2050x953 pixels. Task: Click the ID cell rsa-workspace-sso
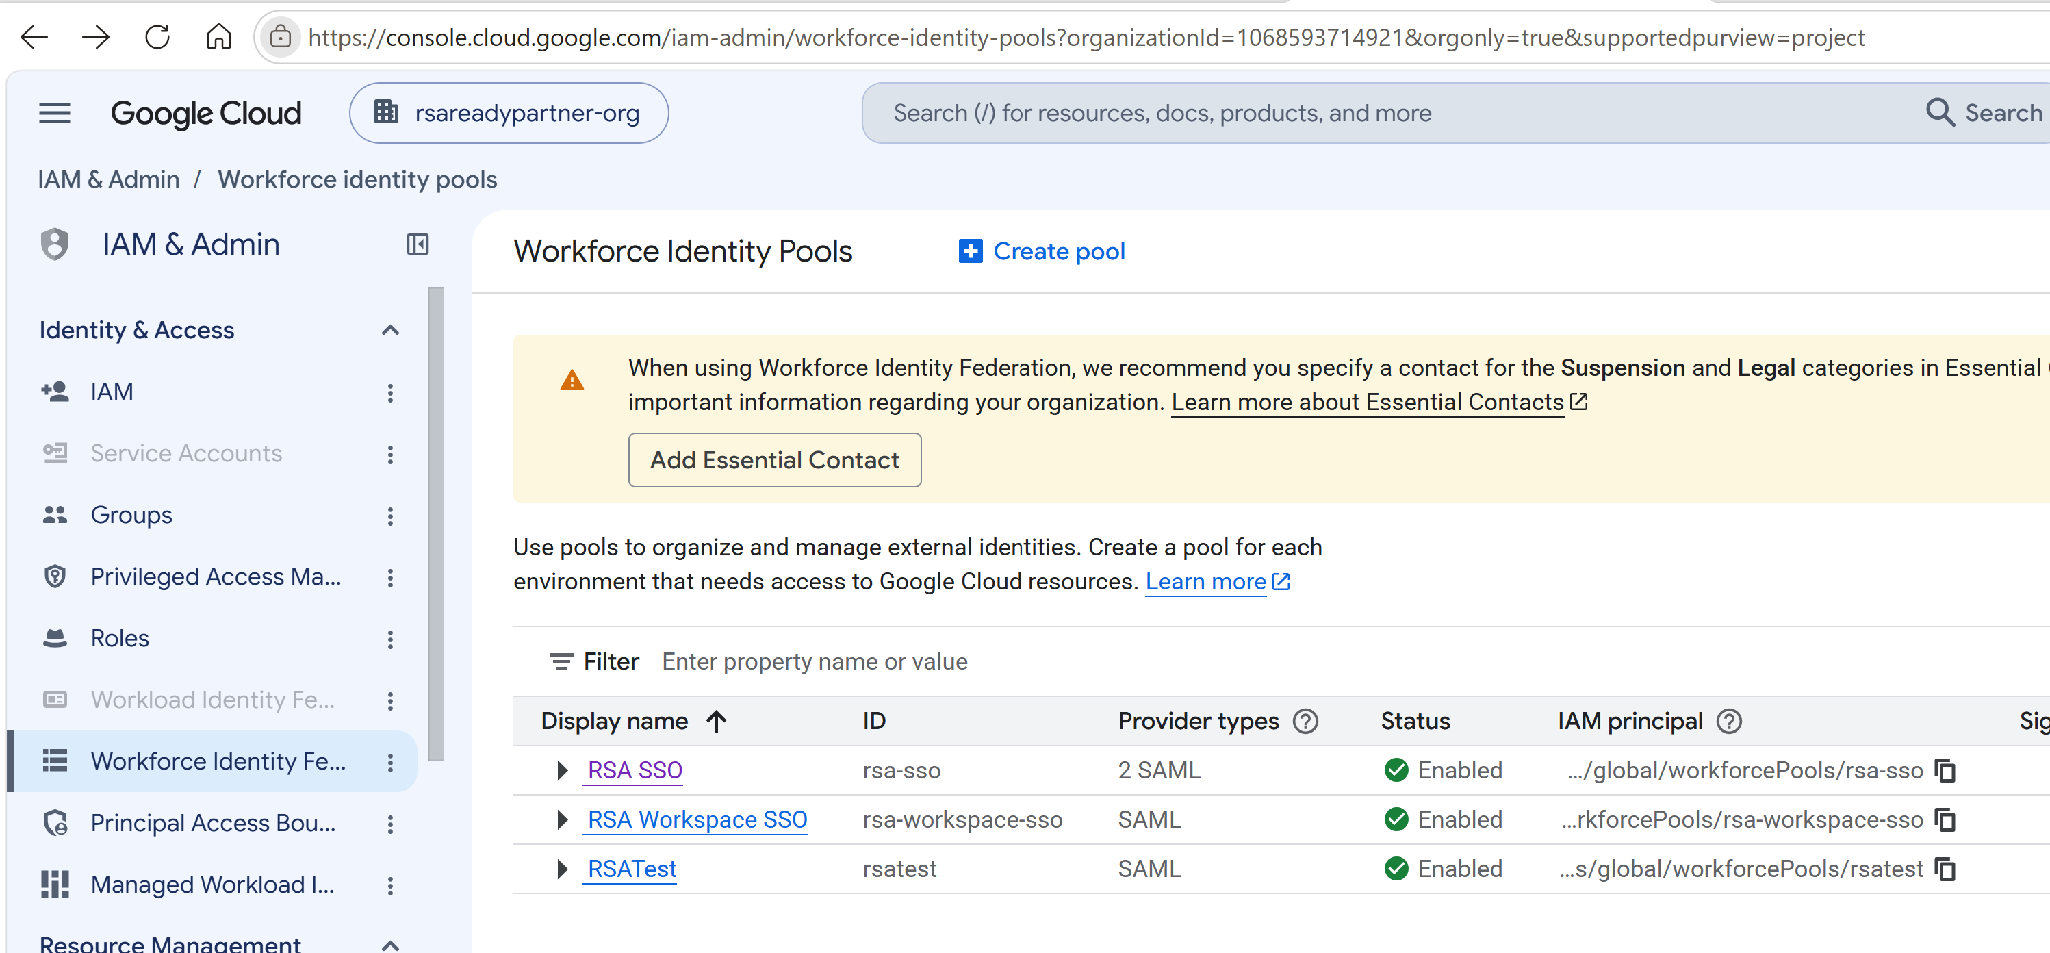pos(962,819)
